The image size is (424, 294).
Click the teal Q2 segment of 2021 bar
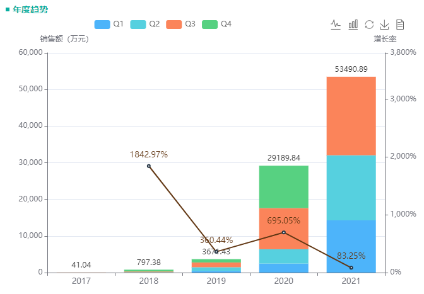[351, 188]
